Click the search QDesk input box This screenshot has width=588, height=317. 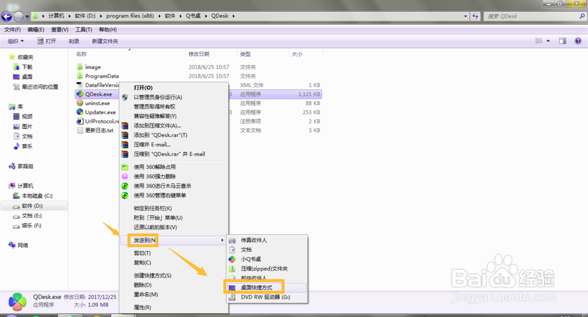point(532,16)
